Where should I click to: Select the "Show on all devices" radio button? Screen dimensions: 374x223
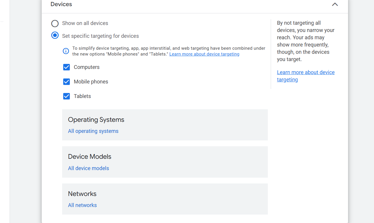pyautogui.click(x=55, y=23)
